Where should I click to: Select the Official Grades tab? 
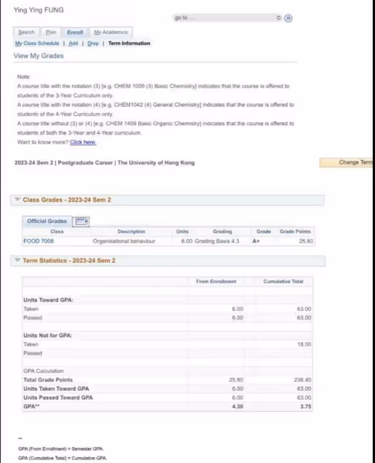tap(47, 221)
